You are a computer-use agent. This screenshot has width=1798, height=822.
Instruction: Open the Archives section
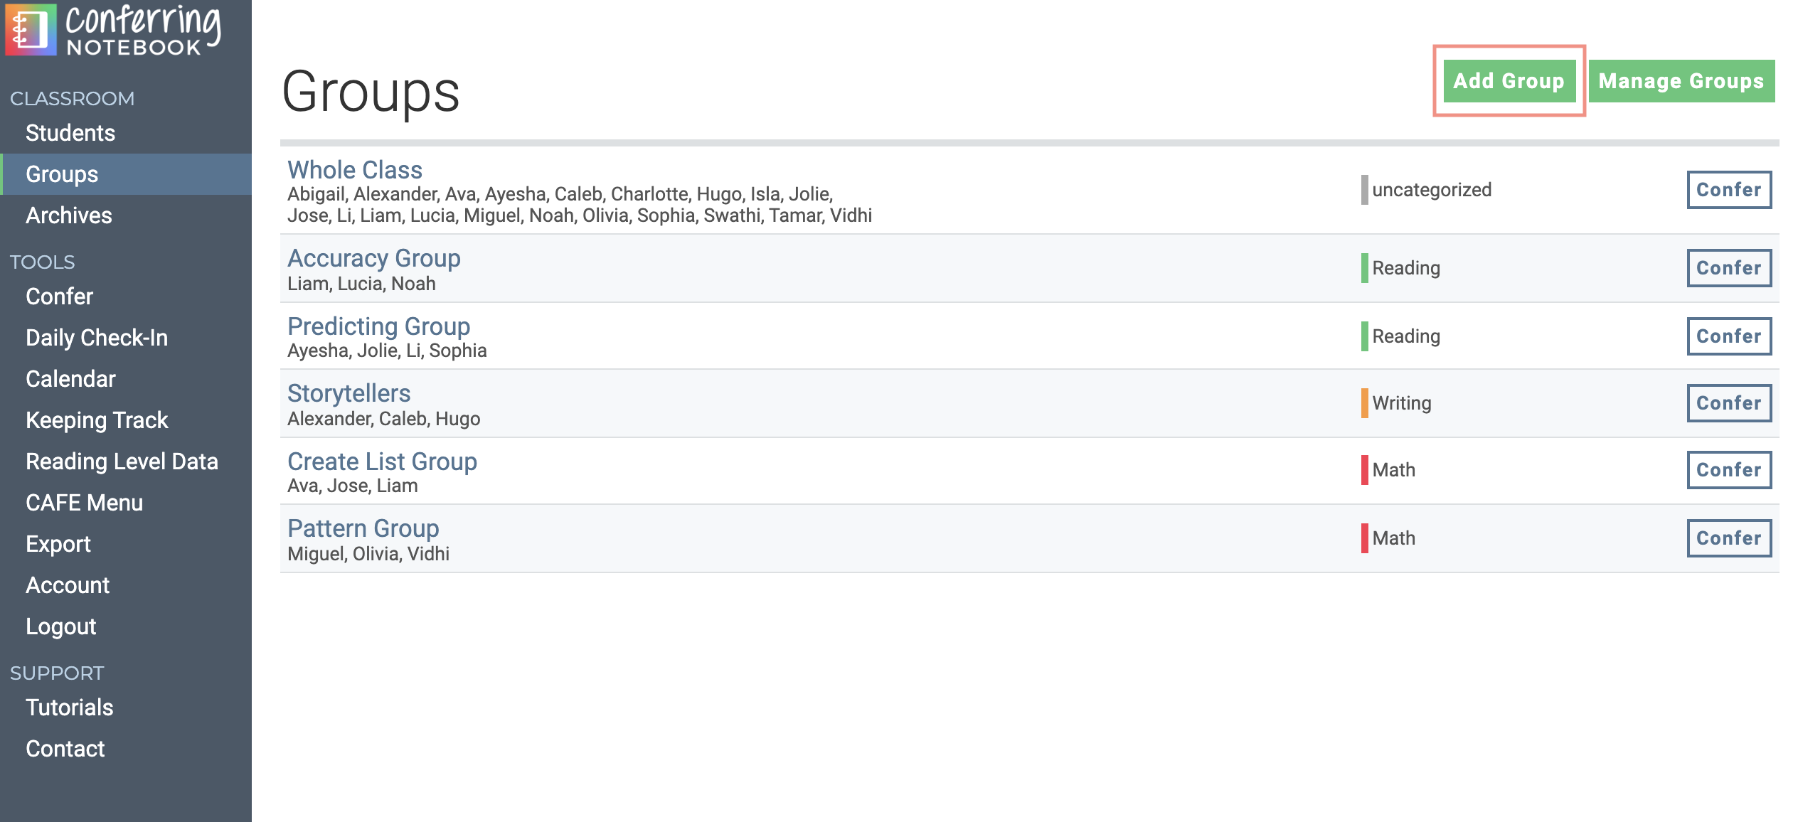coord(68,214)
